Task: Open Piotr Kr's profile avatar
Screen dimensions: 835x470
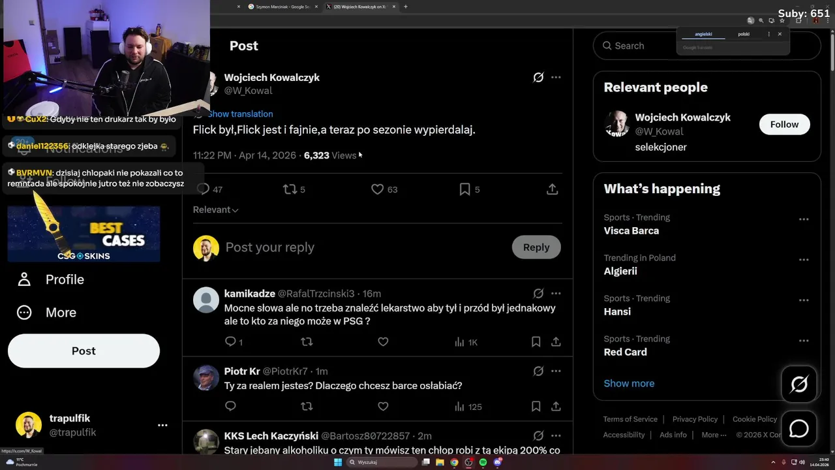Action: [206, 377]
